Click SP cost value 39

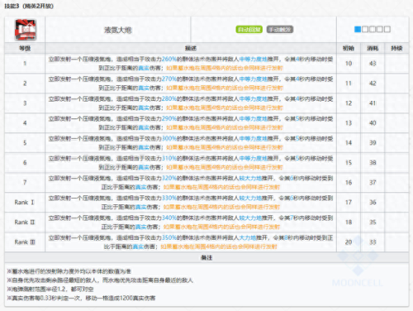pyautogui.click(x=373, y=143)
